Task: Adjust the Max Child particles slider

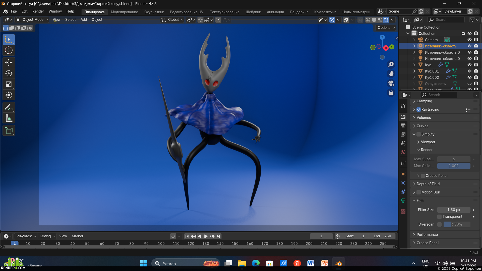Action: pos(454,166)
